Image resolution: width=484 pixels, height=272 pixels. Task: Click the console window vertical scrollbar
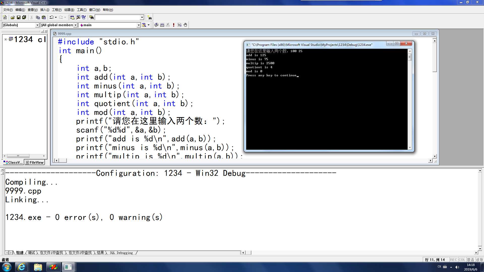[410, 101]
